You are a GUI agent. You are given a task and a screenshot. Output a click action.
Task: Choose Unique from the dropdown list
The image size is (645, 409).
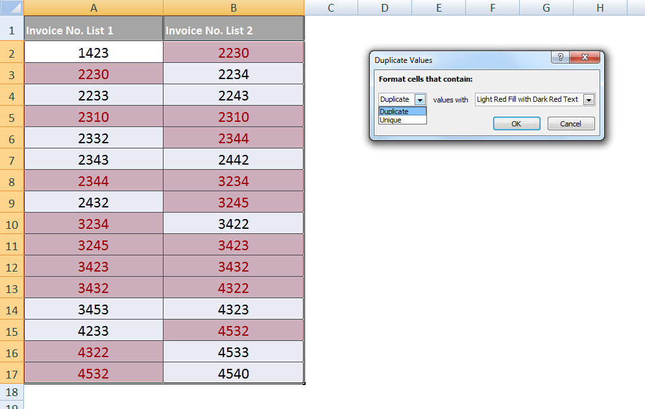point(402,120)
